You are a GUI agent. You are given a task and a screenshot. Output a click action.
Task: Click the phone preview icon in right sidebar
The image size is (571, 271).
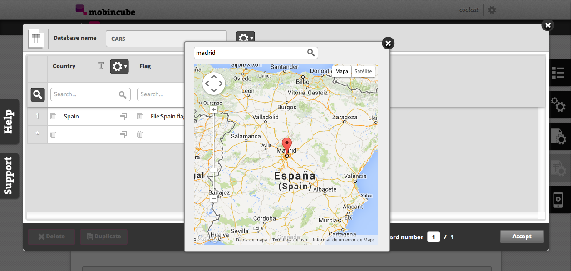[558, 200]
